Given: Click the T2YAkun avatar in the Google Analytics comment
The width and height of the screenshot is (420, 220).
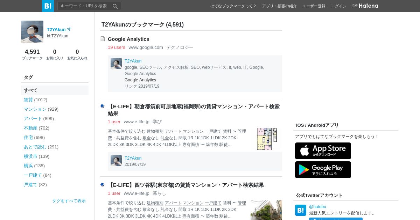Looking at the screenshot, I should (x=116, y=64).
